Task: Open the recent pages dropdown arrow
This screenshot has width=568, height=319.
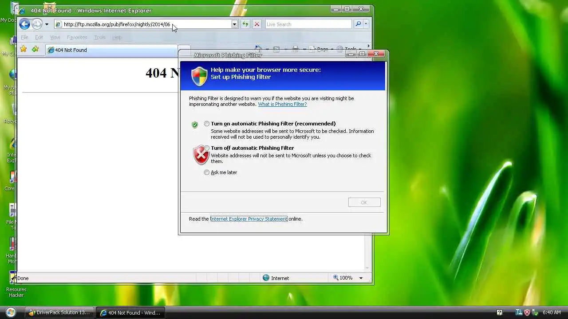Action: click(x=47, y=24)
